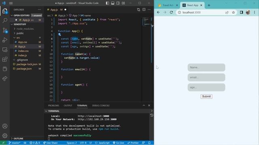Open Run and Debug view
259x145 pixels.
pyautogui.click(x=5, y=40)
